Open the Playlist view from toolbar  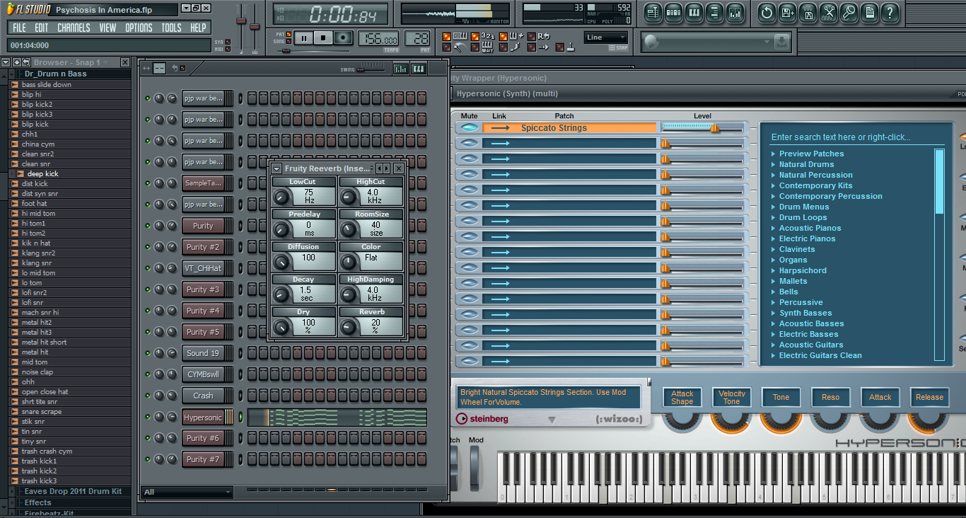[653, 13]
